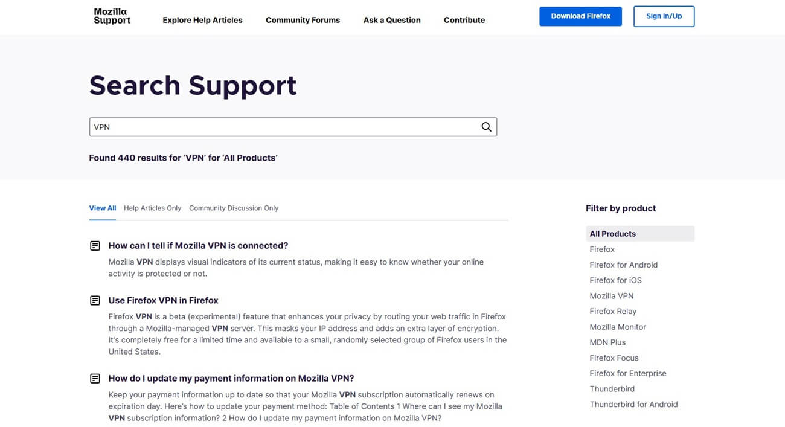Image resolution: width=785 pixels, height=427 pixels.
Task: Open the Community Forums menu item
Action: point(303,20)
